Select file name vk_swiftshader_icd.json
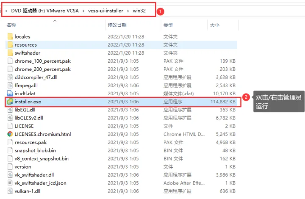 coord(41,183)
